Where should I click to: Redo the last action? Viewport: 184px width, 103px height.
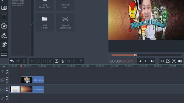(18, 61)
